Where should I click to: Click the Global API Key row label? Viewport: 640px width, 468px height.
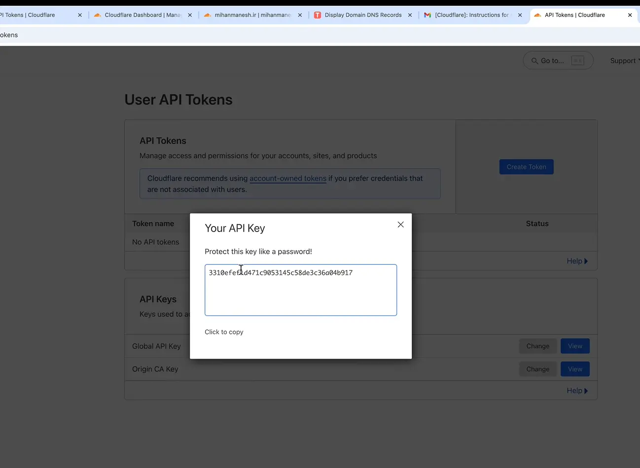pyautogui.click(x=156, y=346)
